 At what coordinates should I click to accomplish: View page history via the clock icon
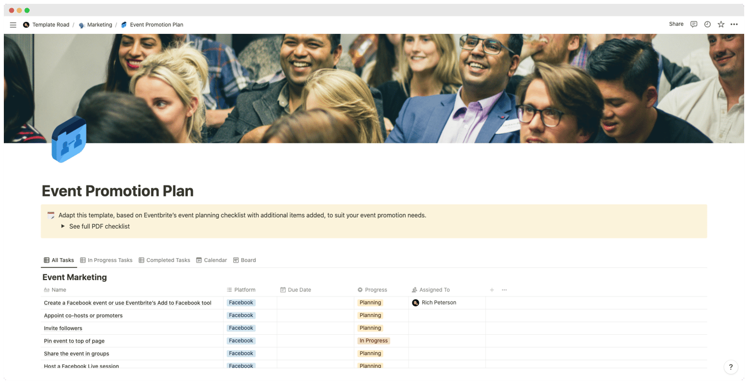coord(707,24)
